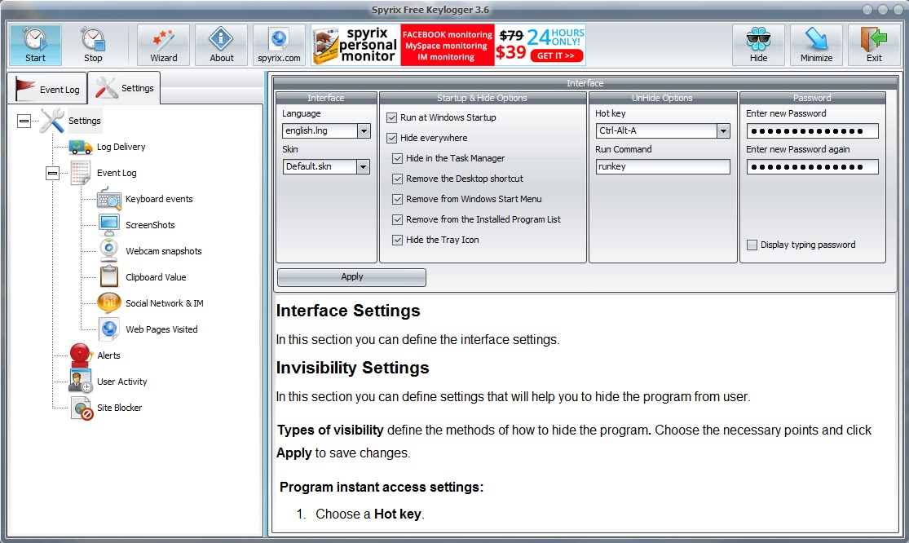The height and width of the screenshot is (543, 909).
Task: Click the Run Command input field
Action: [663, 167]
